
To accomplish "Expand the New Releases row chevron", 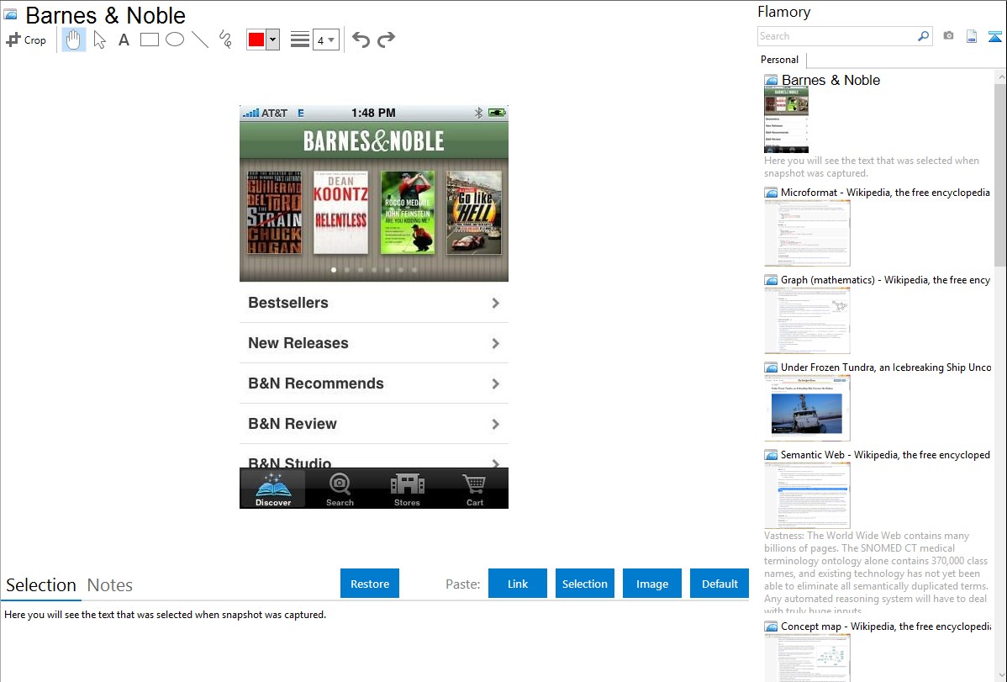I will [495, 343].
